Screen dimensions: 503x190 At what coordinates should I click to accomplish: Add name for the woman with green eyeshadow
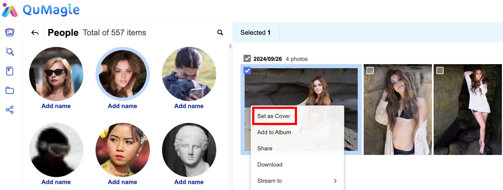pos(123,182)
